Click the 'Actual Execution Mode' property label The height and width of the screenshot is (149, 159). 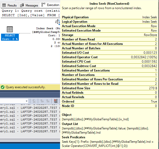(x=79, y=26)
